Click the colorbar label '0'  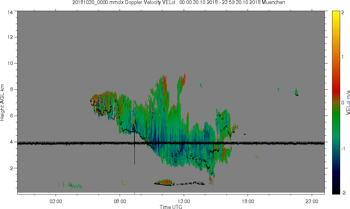tap(343, 103)
